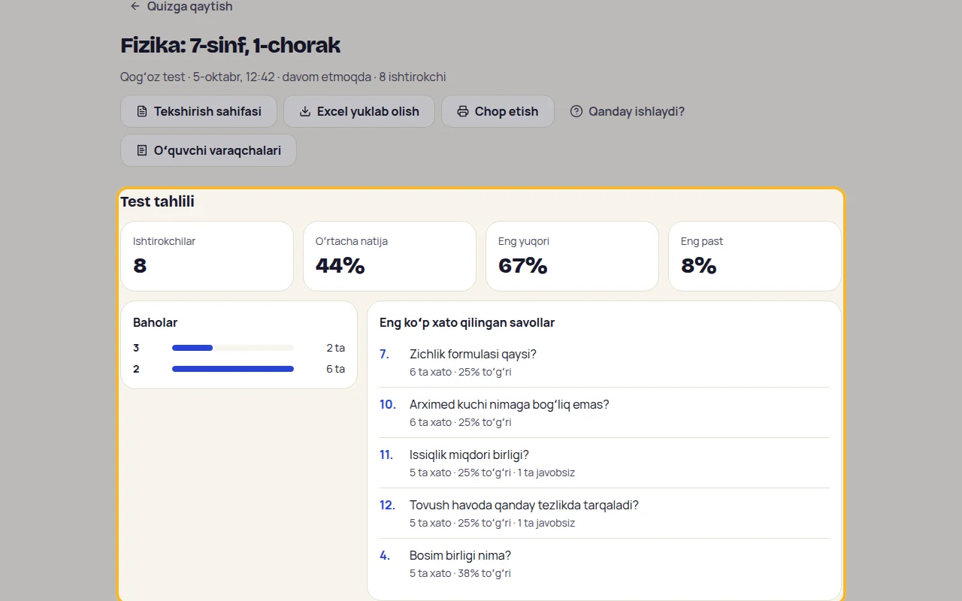Click the grade 2 progress bar

pyautogui.click(x=233, y=369)
